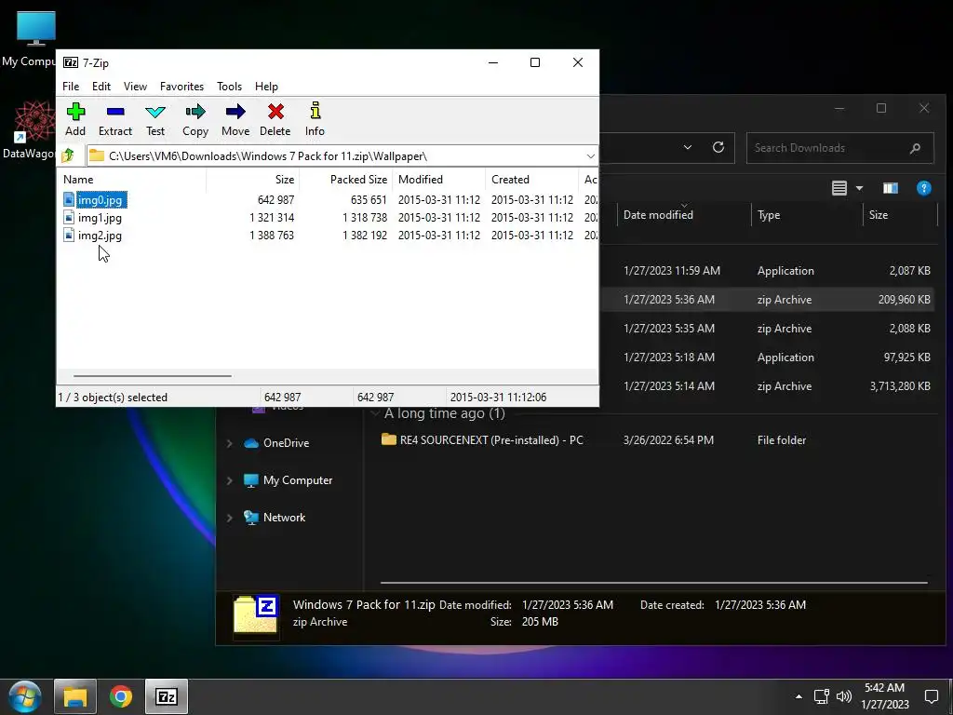Click the Explorer Refresh button
This screenshot has width=953, height=715.
click(x=718, y=147)
